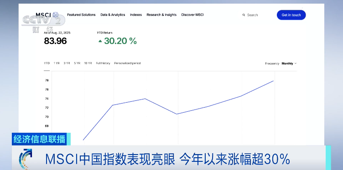Select the 1 YR period tab
The image size is (343, 170).
coord(57,63)
